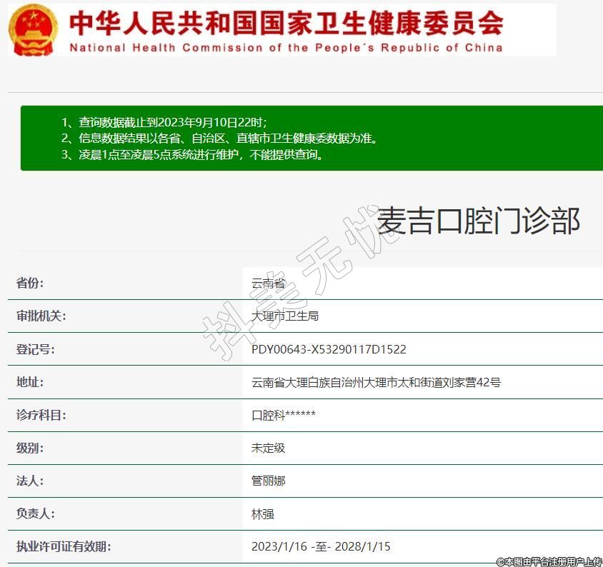Click the 执业许可证有效期 field label
Image resolution: width=603 pixels, height=567 pixels.
tap(63, 546)
